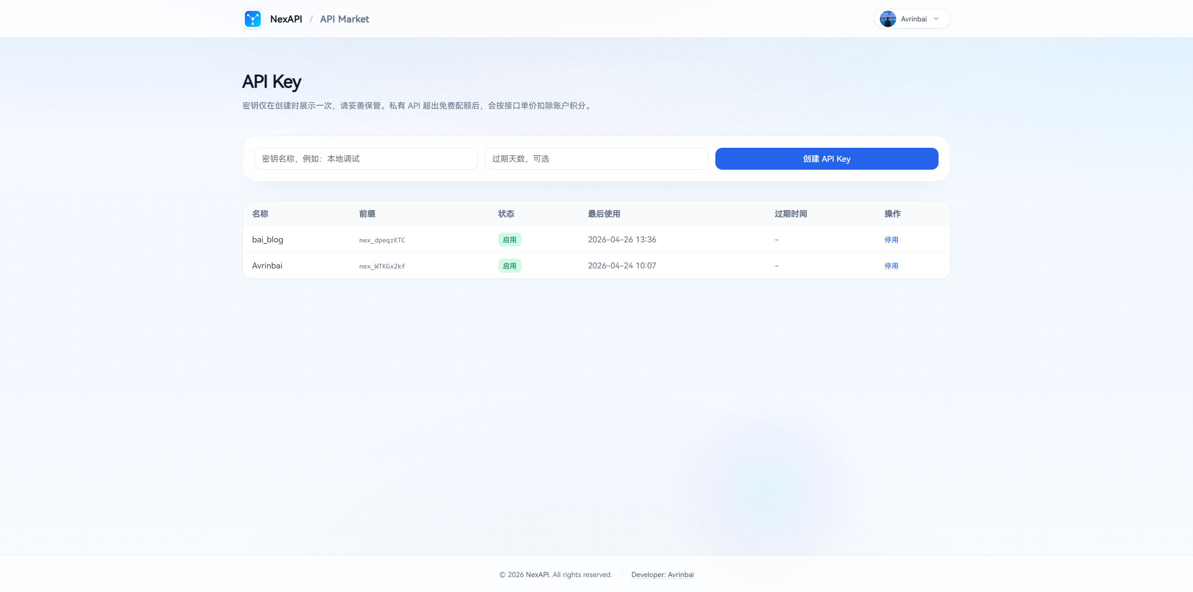The width and height of the screenshot is (1193, 592).
Task: Click the NexAPI brand name
Action: point(286,19)
